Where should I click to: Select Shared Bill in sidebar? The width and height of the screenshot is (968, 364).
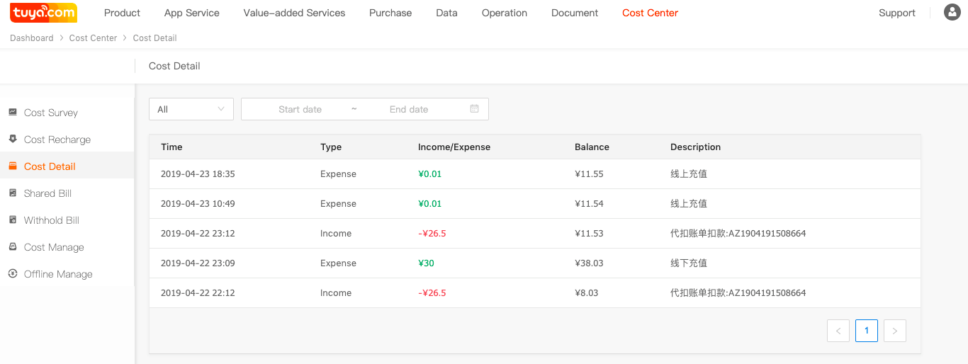(x=47, y=193)
